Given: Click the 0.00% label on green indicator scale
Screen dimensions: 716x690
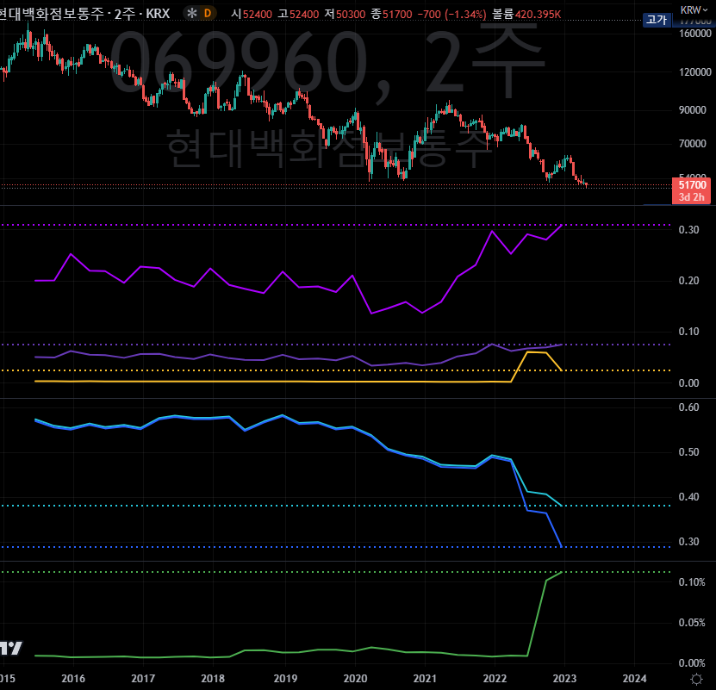Looking at the screenshot, I should pyautogui.click(x=692, y=662).
